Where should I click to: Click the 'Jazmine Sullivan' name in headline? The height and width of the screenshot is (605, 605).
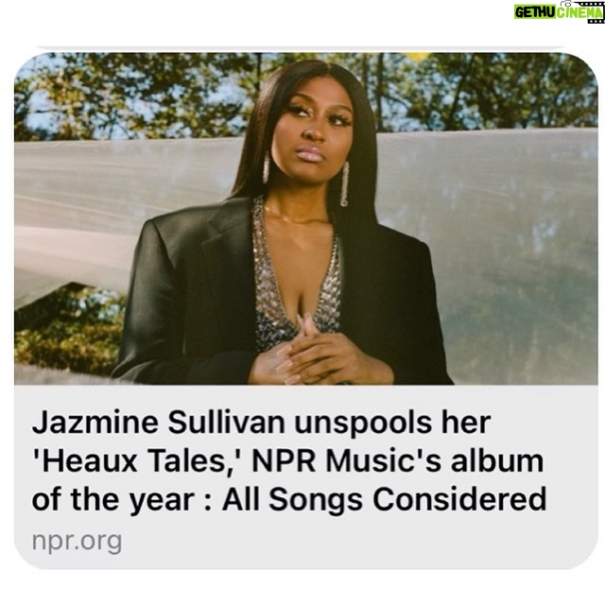pyautogui.click(x=159, y=423)
